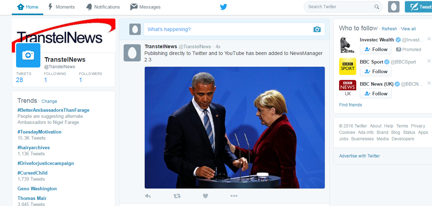Screen dimensions: 432x206
Task: Dismiss the BBC Sport suggestion
Action: tap(429, 61)
